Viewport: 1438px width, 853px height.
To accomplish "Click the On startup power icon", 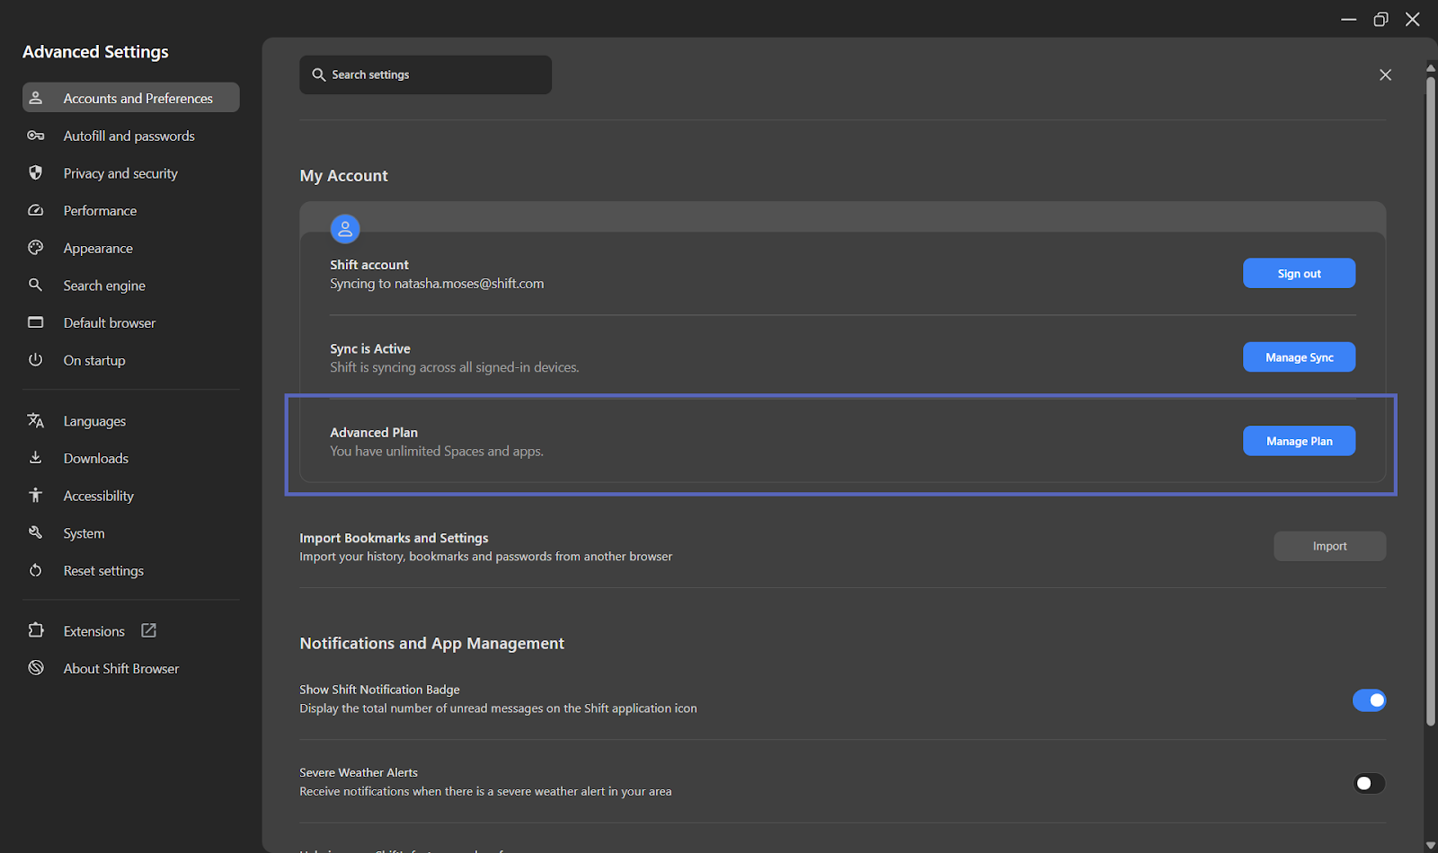I will pos(36,360).
